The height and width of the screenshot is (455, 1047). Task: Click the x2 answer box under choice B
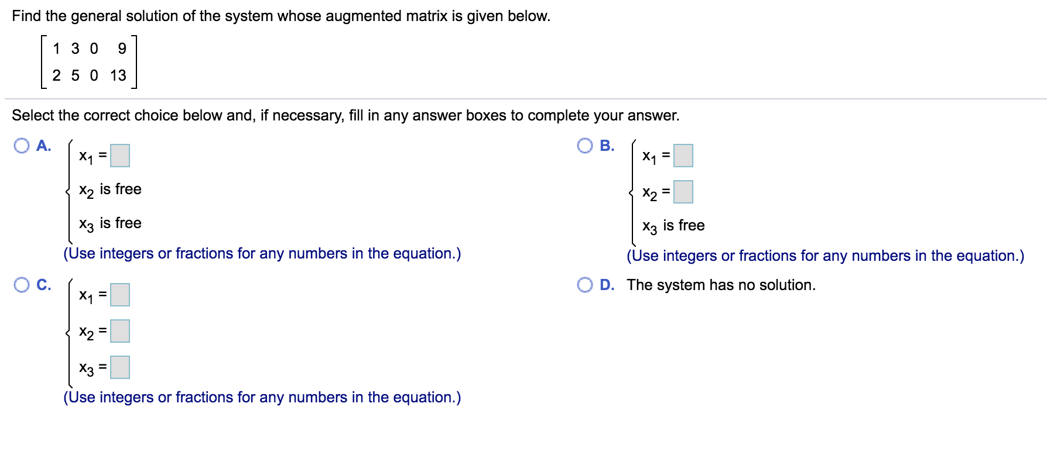[682, 191]
